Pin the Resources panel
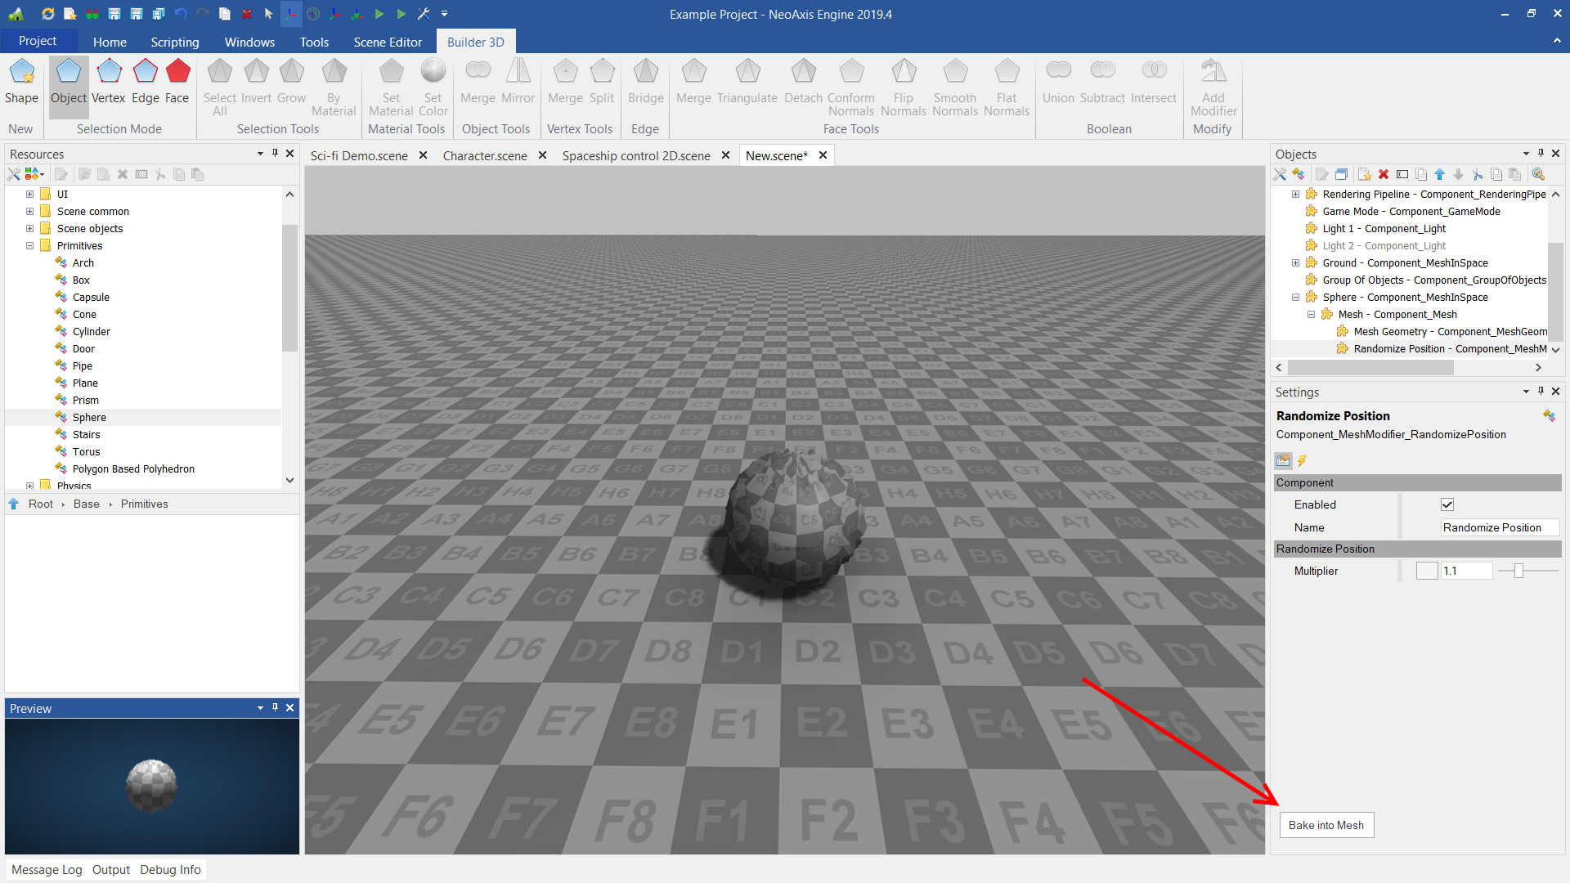The width and height of the screenshot is (1570, 883). 276,154
